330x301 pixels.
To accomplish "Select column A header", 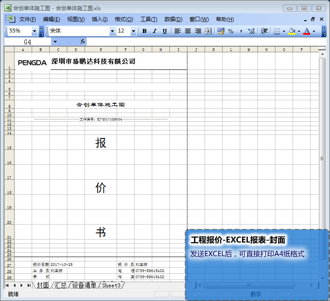I will (23, 50).
